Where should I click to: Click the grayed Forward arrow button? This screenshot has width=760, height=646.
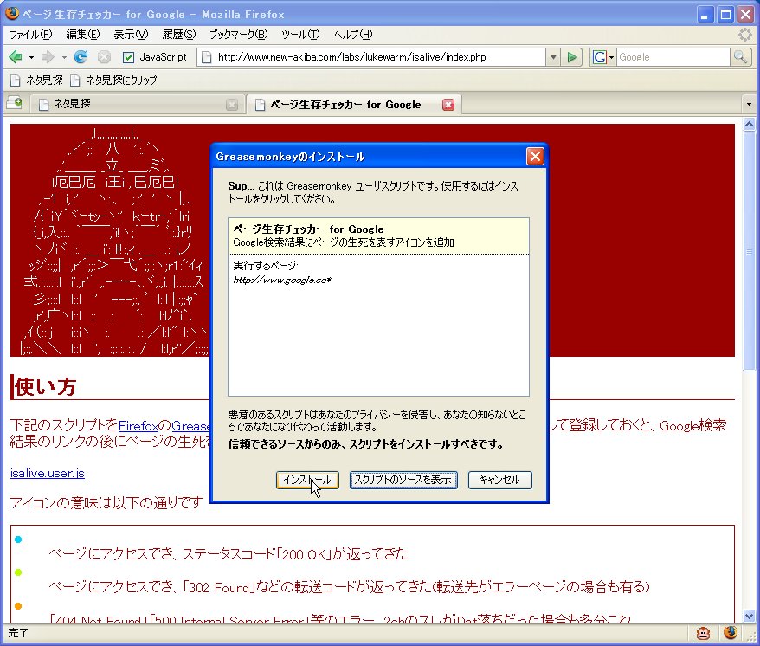[48, 57]
